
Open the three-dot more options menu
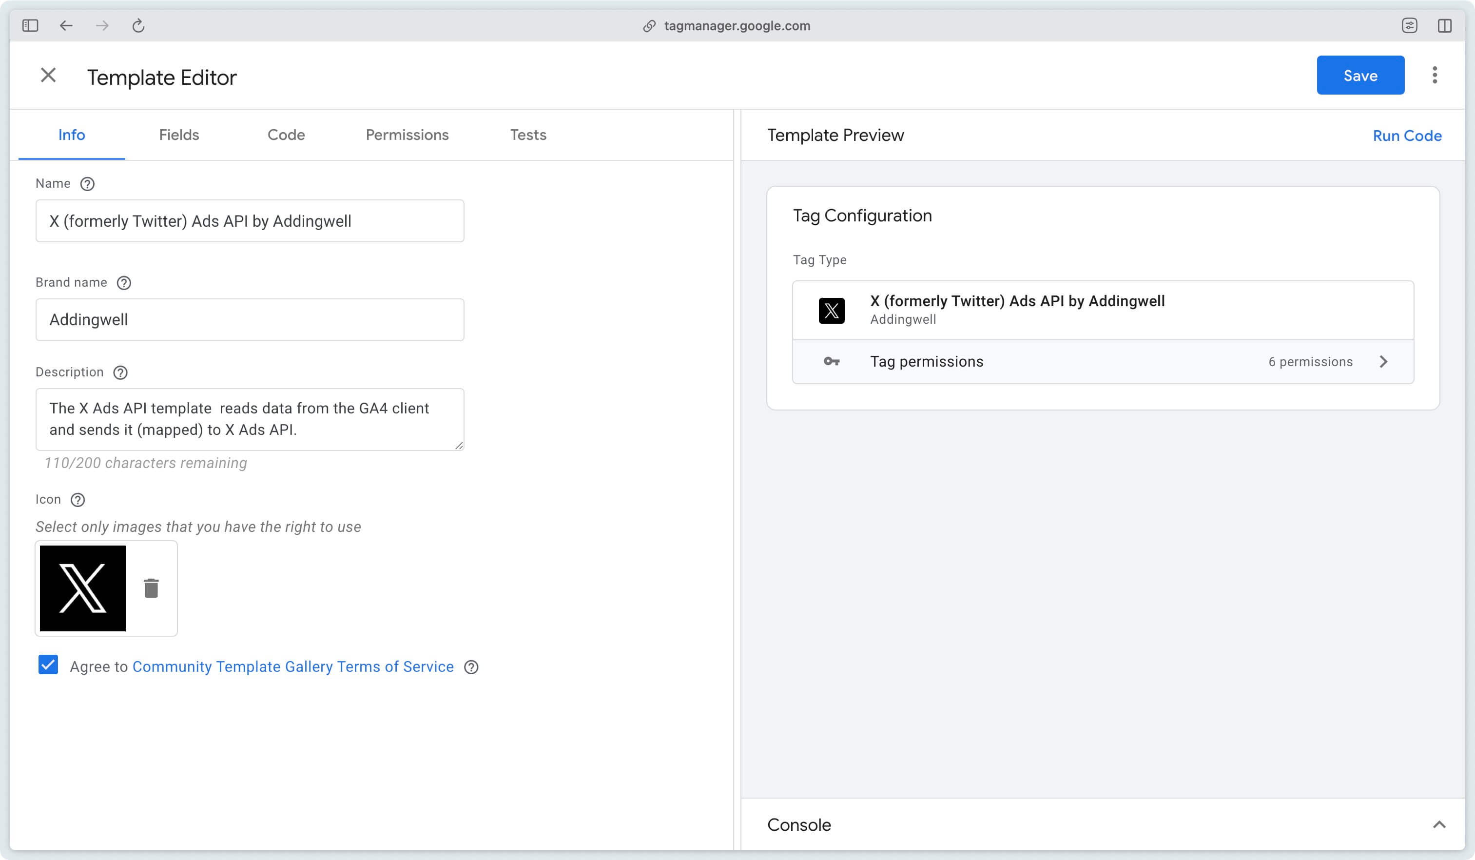coord(1434,75)
